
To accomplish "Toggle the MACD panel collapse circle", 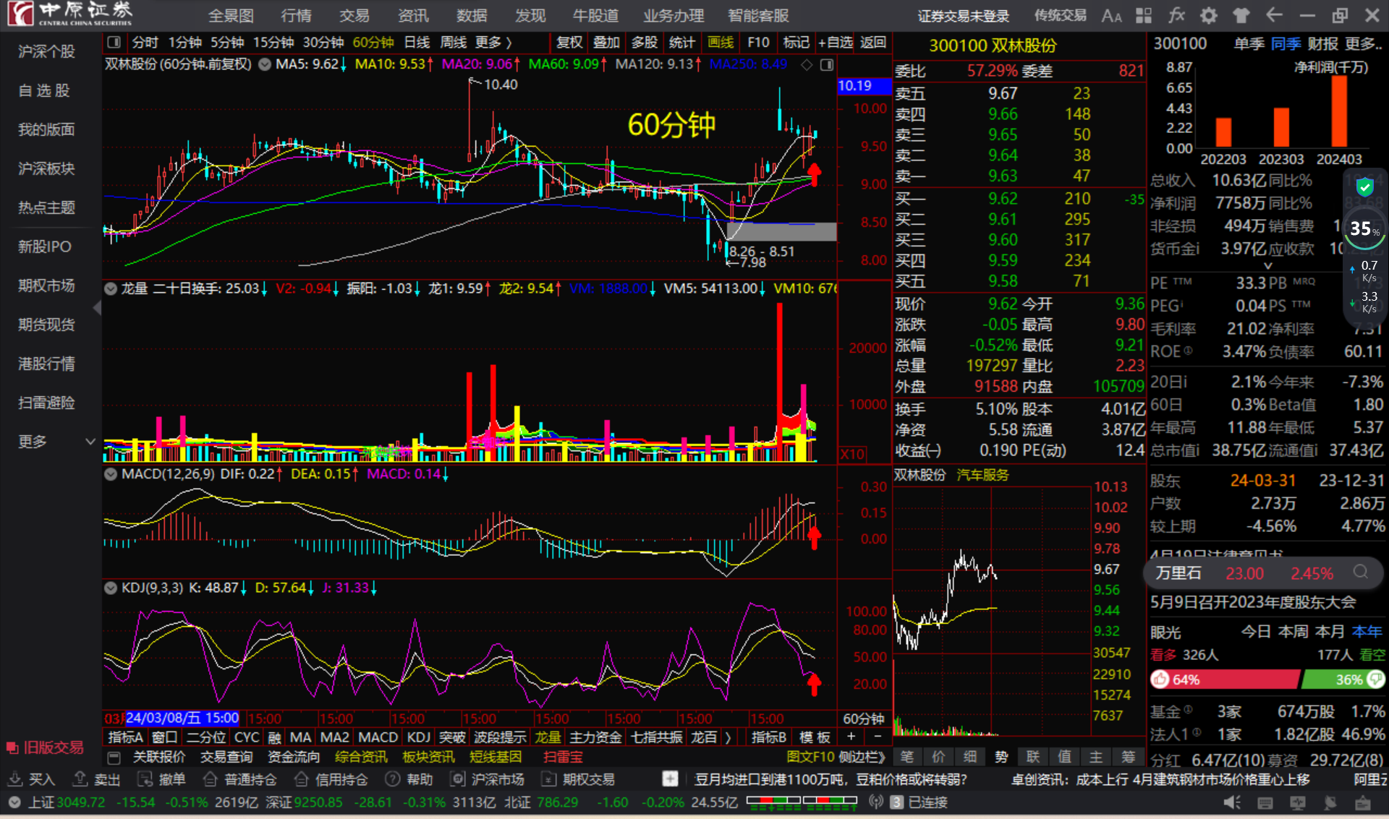I will click(x=111, y=474).
